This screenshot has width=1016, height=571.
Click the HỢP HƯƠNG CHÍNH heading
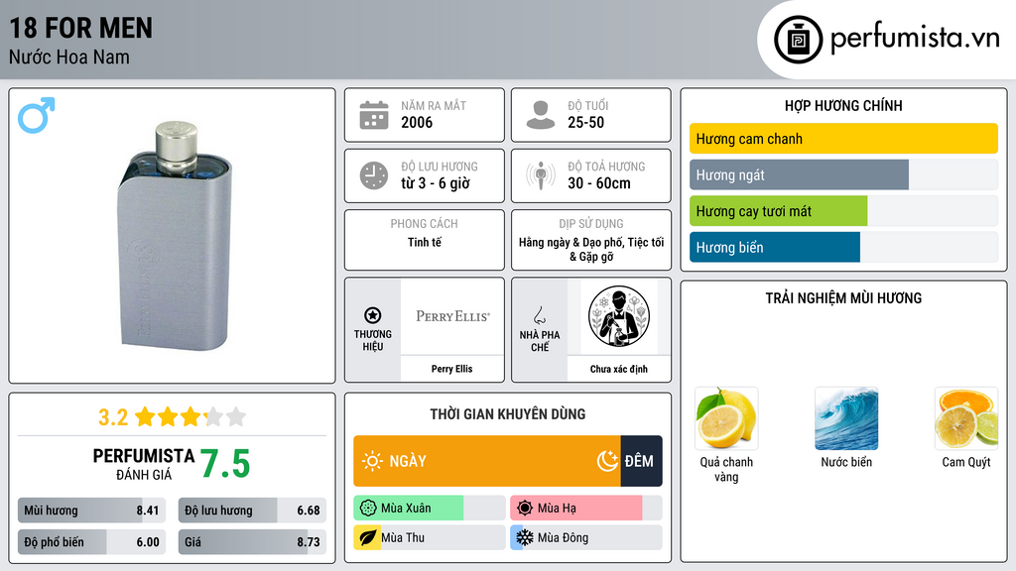pyautogui.click(x=843, y=105)
